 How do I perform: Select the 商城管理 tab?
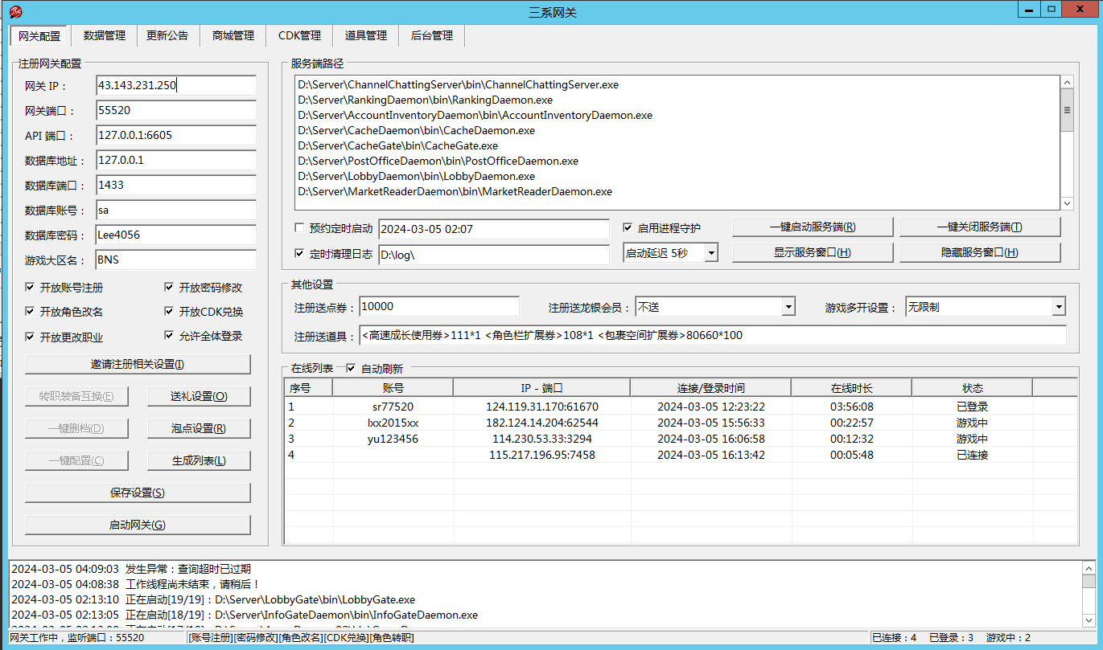click(x=233, y=35)
